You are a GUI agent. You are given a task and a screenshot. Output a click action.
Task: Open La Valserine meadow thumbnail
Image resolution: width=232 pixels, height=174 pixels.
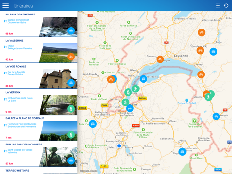coord(58,53)
